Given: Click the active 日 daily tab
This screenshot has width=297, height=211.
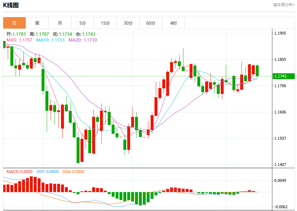Looking at the screenshot, I should coord(14,23).
